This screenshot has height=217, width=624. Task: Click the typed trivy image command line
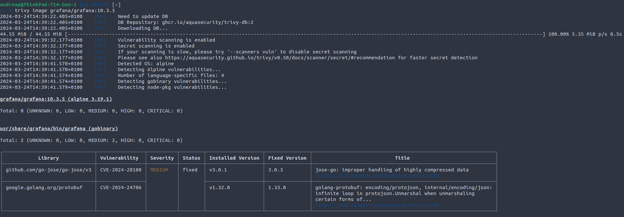[x=65, y=10]
